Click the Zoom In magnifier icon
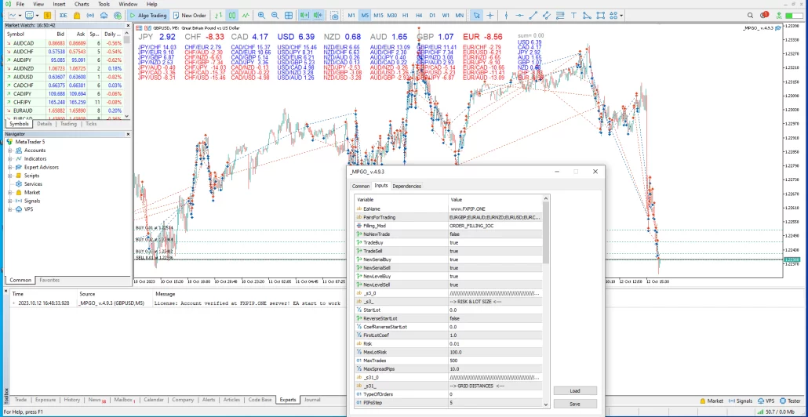 click(x=261, y=15)
